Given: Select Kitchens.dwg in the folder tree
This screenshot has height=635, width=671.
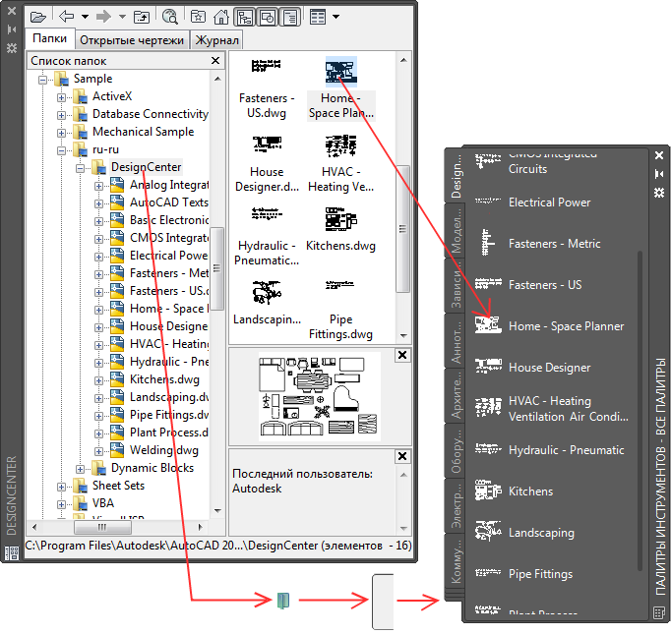Looking at the screenshot, I should click(164, 379).
